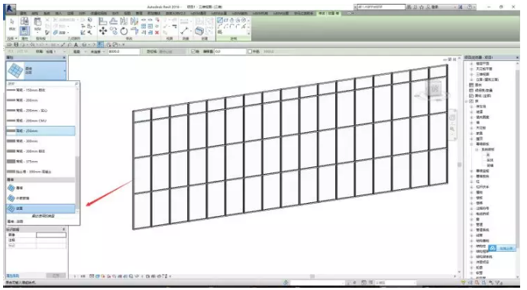Select the Align tool
Viewport: 527px width, 290px height.
point(103,22)
